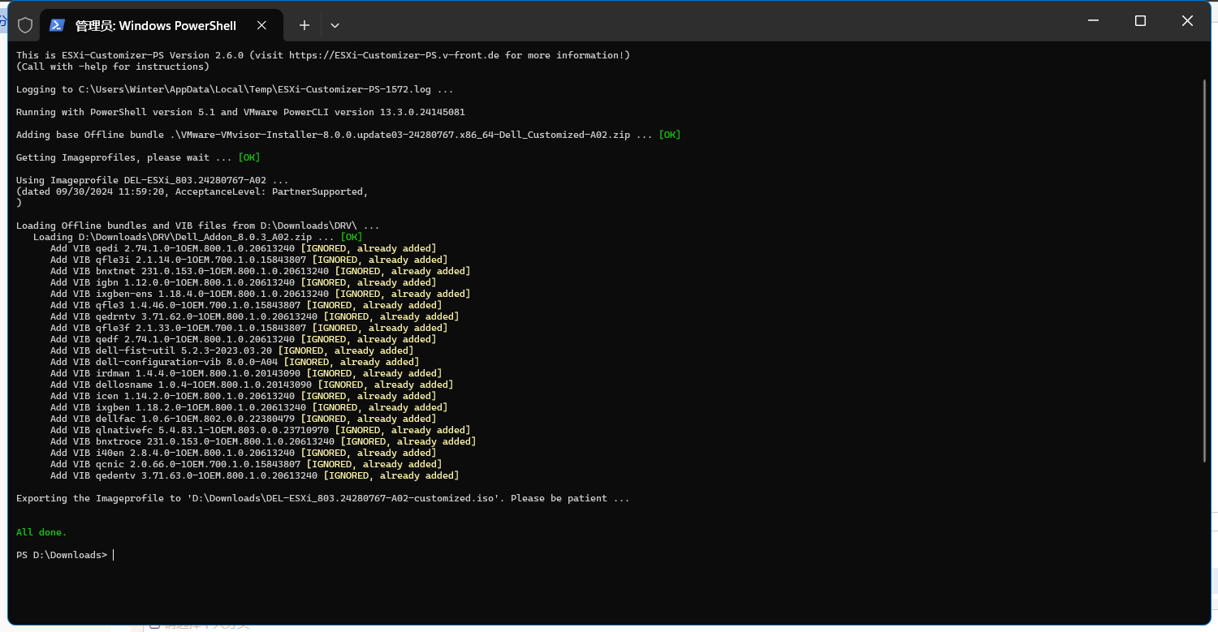Open a new terminal tab
This screenshot has height=632, width=1218.
click(304, 25)
